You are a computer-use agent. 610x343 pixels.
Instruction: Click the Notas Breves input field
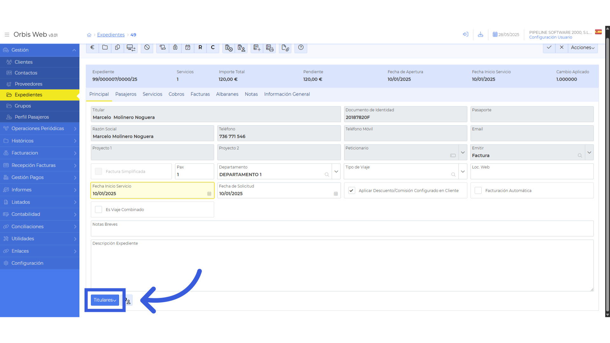point(342,229)
